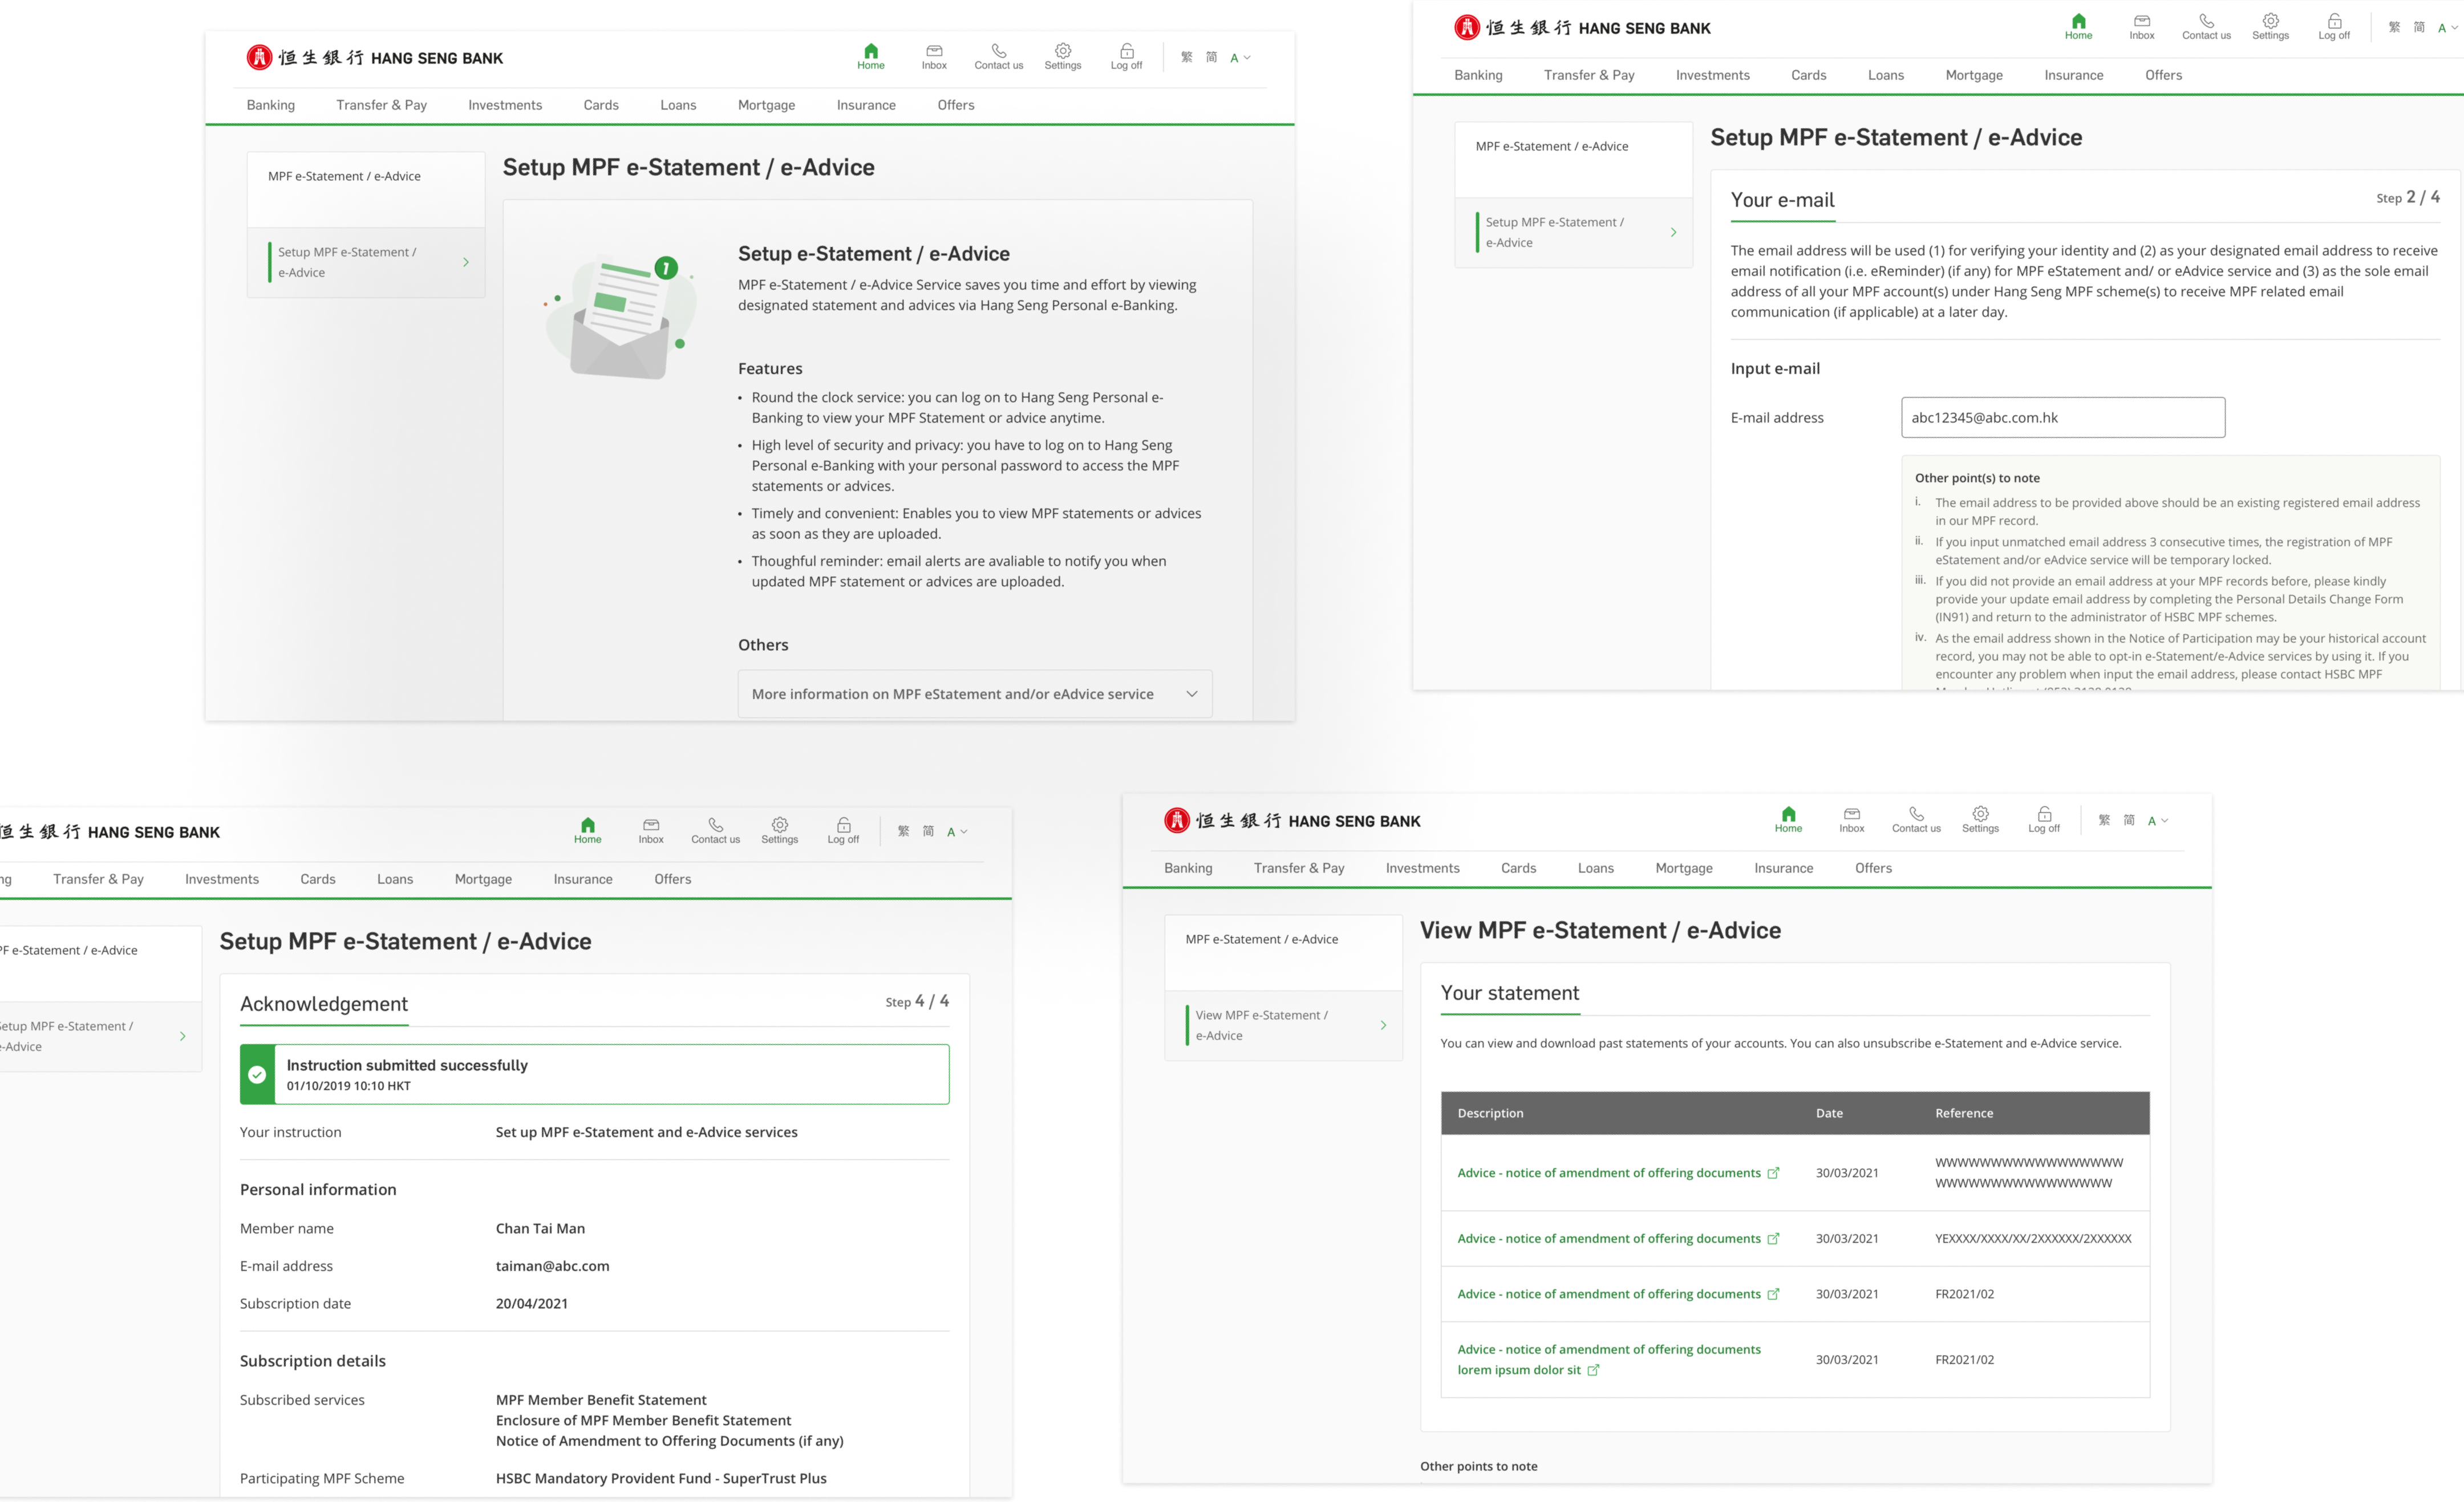Viewport: 2464px width, 1502px height.
Task: Open Mortgage menu in bottom-left window
Action: pyautogui.click(x=483, y=879)
